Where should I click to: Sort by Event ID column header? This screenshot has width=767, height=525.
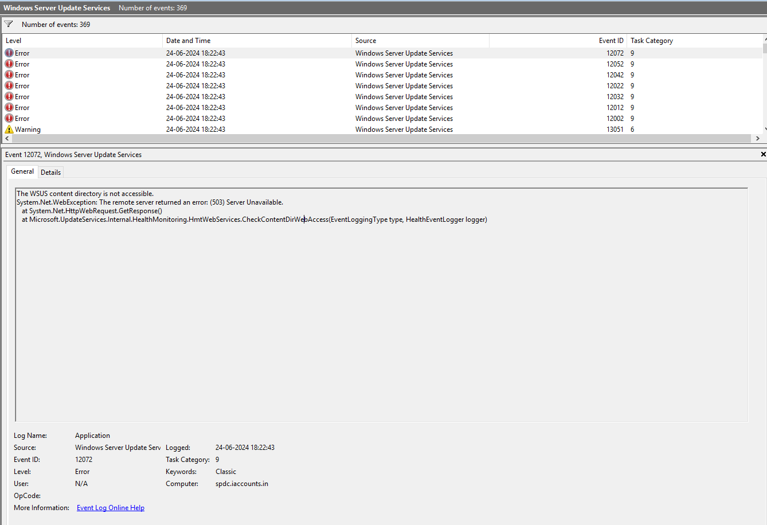coord(558,41)
